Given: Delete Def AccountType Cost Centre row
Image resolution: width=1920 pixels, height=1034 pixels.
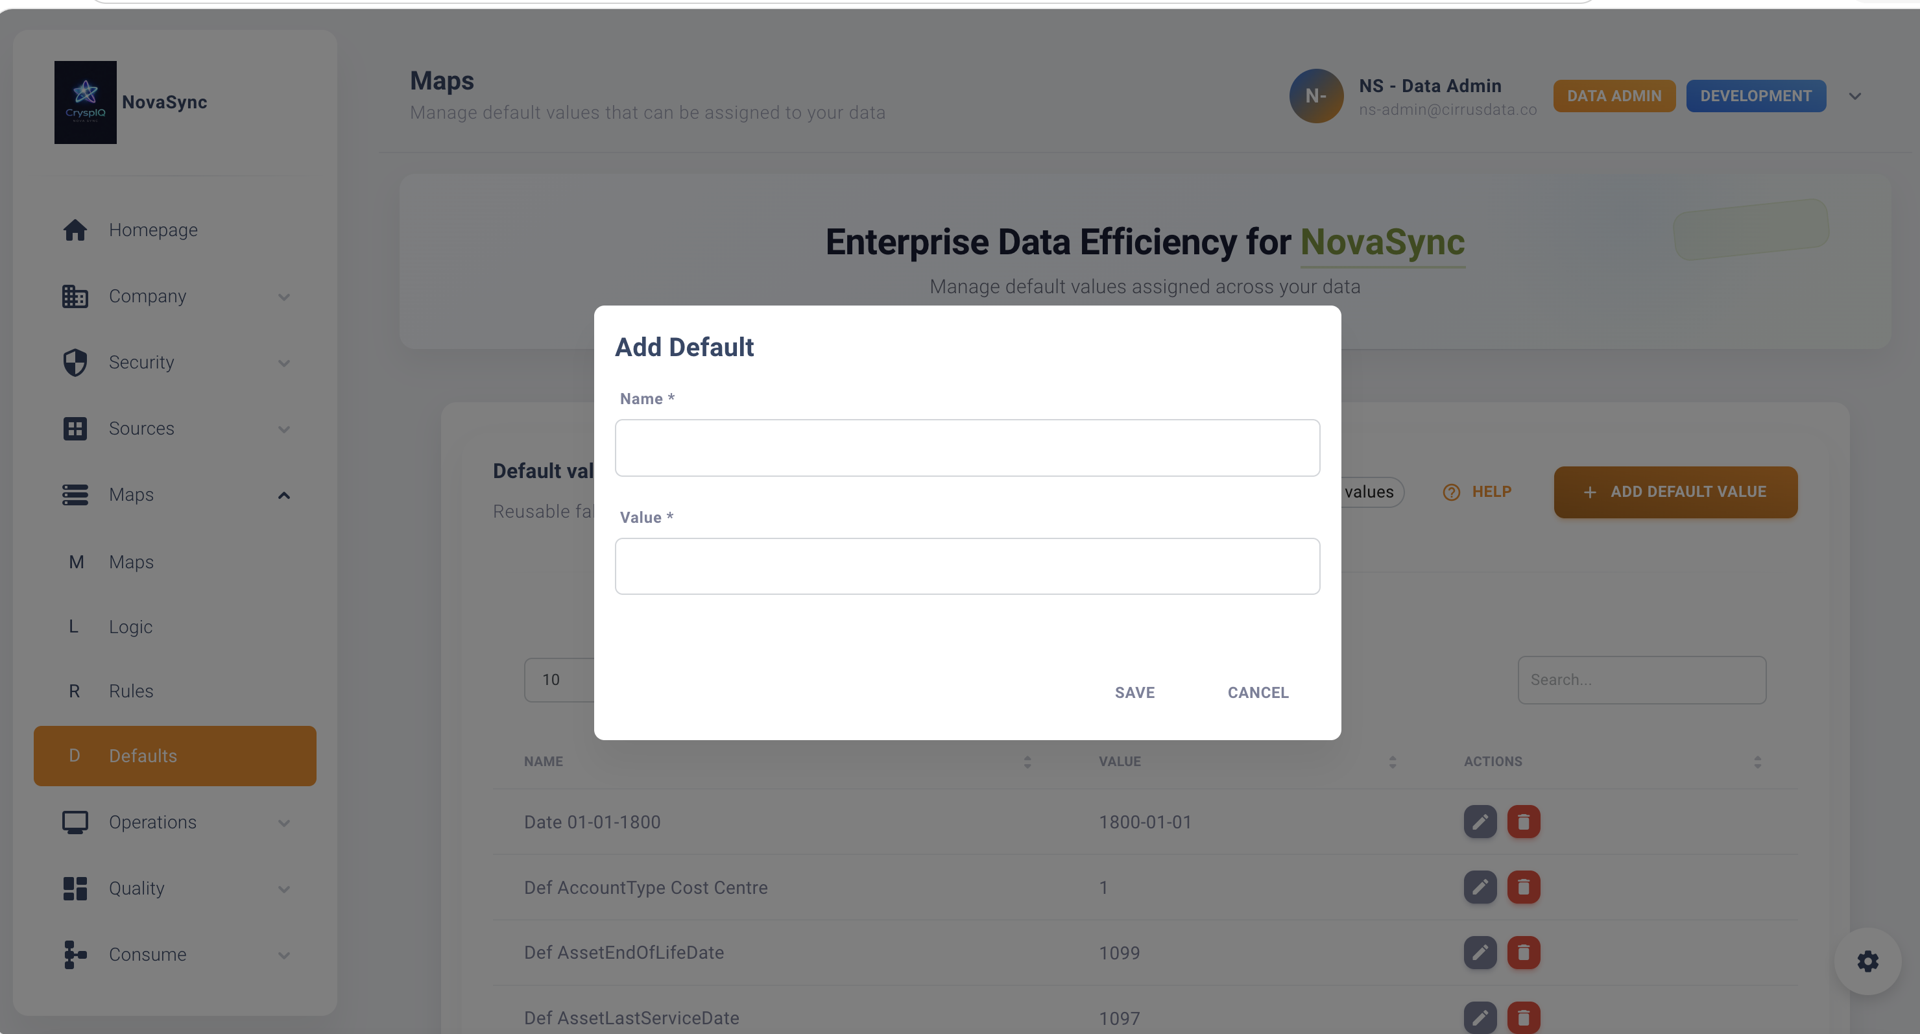Looking at the screenshot, I should tap(1524, 887).
